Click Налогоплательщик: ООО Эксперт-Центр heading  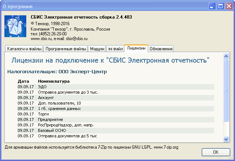coord(57,72)
